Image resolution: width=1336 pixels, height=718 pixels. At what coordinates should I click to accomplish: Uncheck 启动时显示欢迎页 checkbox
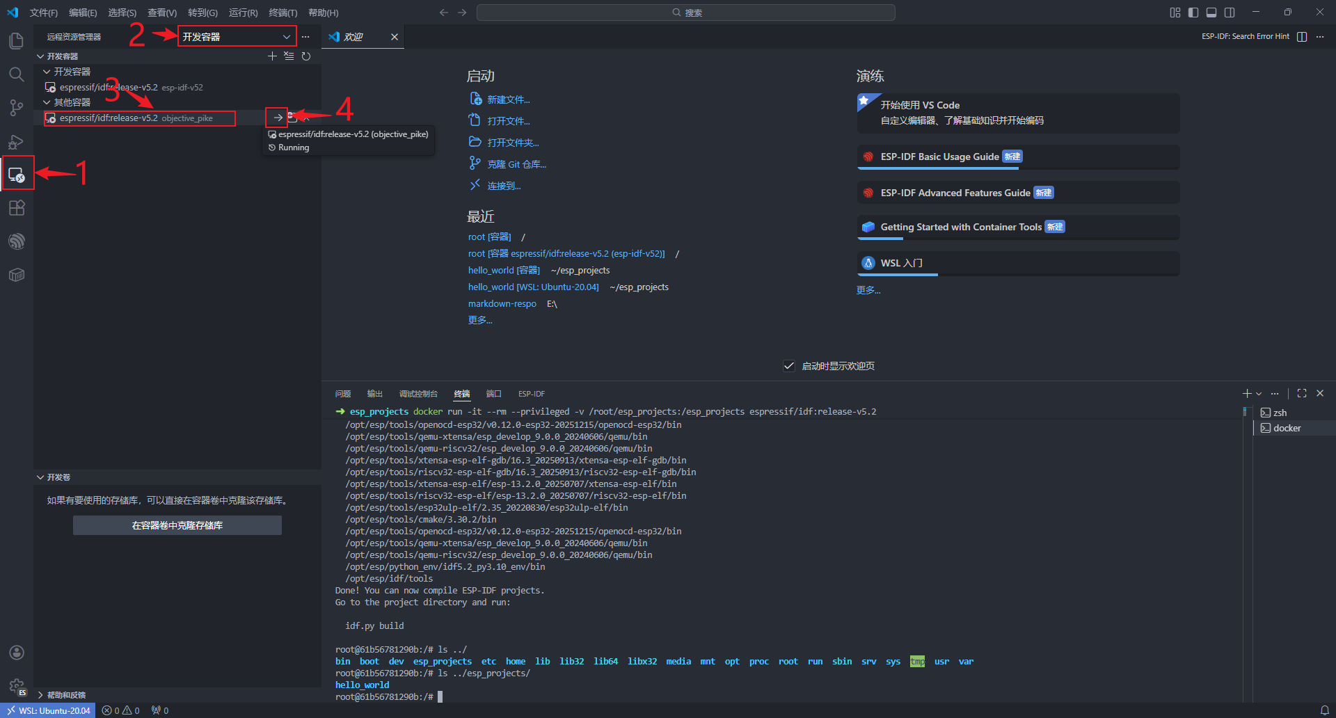[x=789, y=366]
